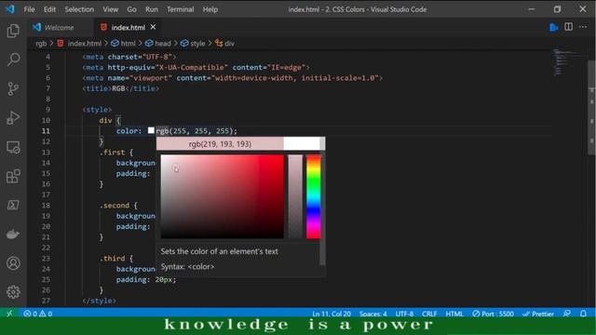Image resolution: width=596 pixels, height=335 pixels.
Task: Open the Docker view
Action: click(x=13, y=234)
